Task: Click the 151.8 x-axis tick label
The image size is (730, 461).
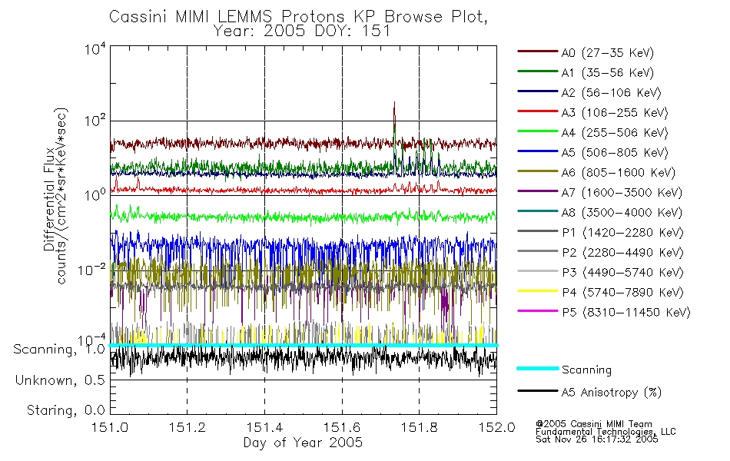Action: pos(419,427)
